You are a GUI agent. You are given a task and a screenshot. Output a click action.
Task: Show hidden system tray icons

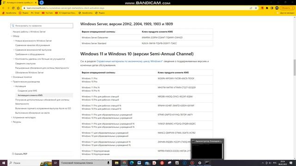(x=263, y=163)
